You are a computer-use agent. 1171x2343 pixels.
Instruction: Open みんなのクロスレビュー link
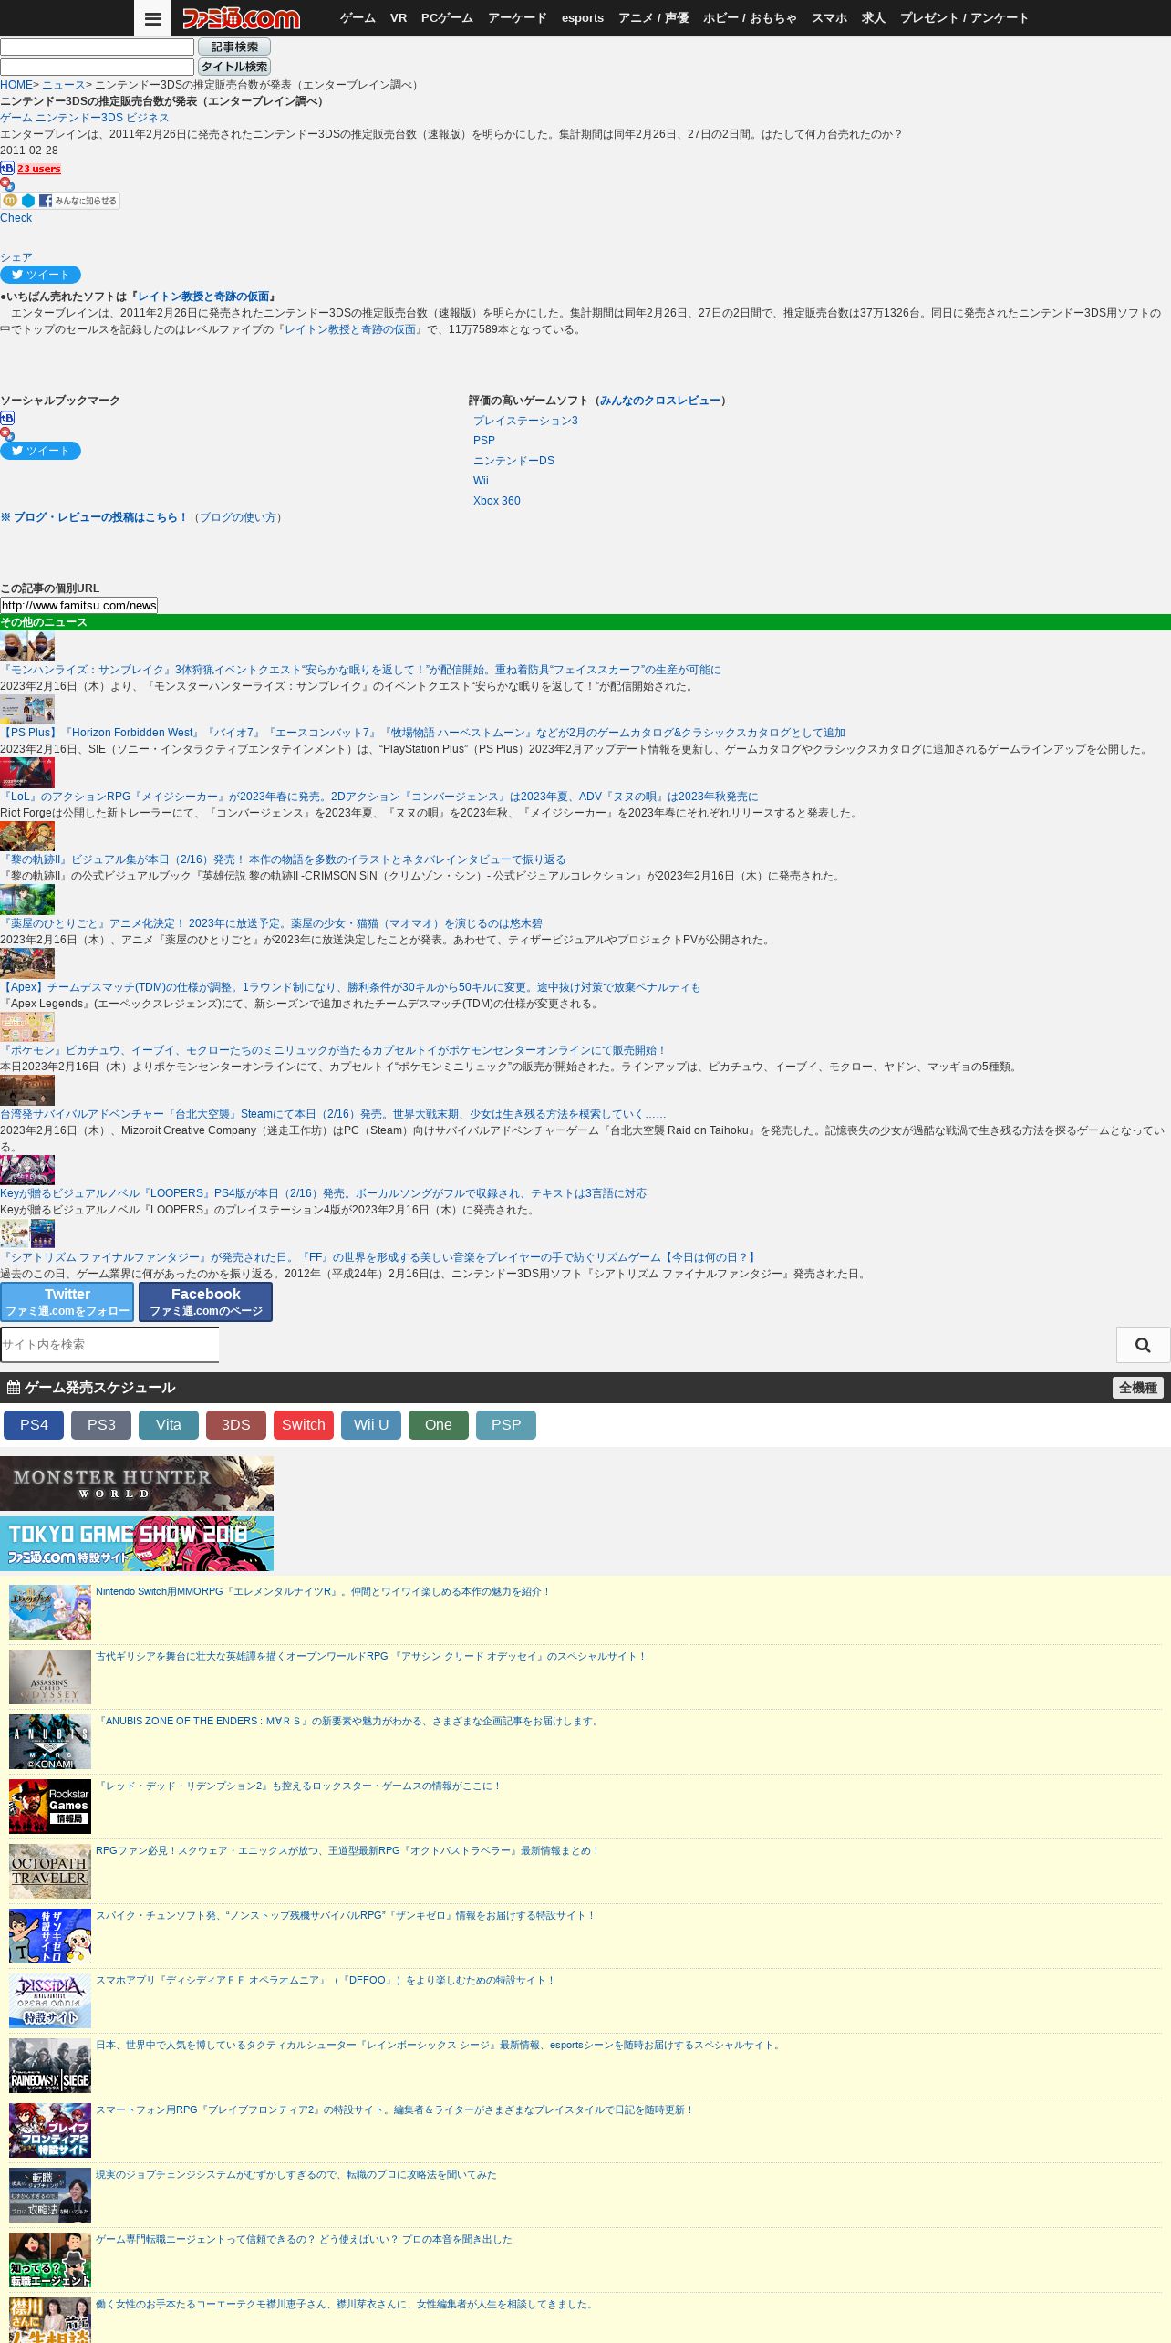tap(660, 401)
